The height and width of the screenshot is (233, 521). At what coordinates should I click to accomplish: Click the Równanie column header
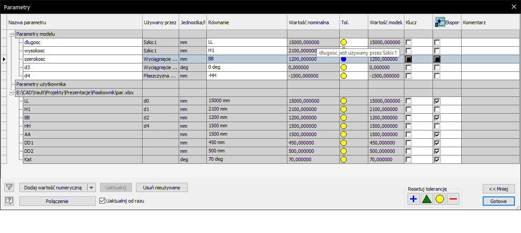246,22
